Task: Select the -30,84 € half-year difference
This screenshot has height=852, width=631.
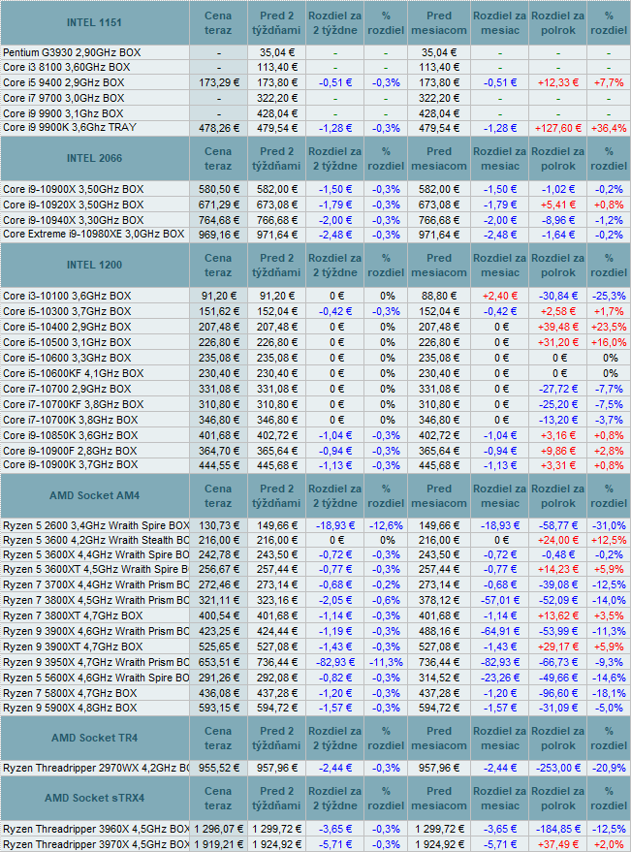Action: point(558,297)
